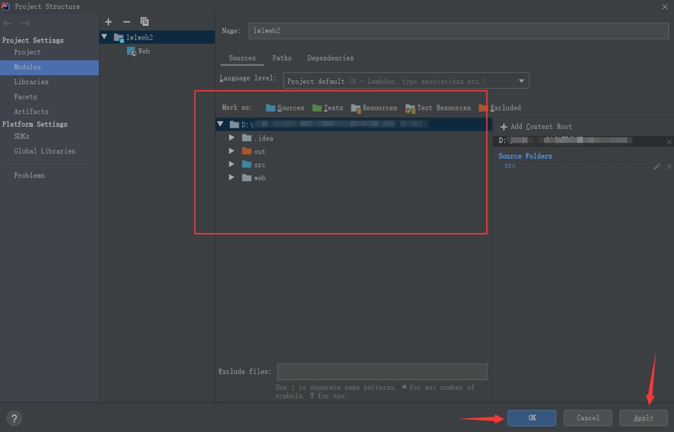Select the Web facet icon
674x432 pixels.
point(131,51)
